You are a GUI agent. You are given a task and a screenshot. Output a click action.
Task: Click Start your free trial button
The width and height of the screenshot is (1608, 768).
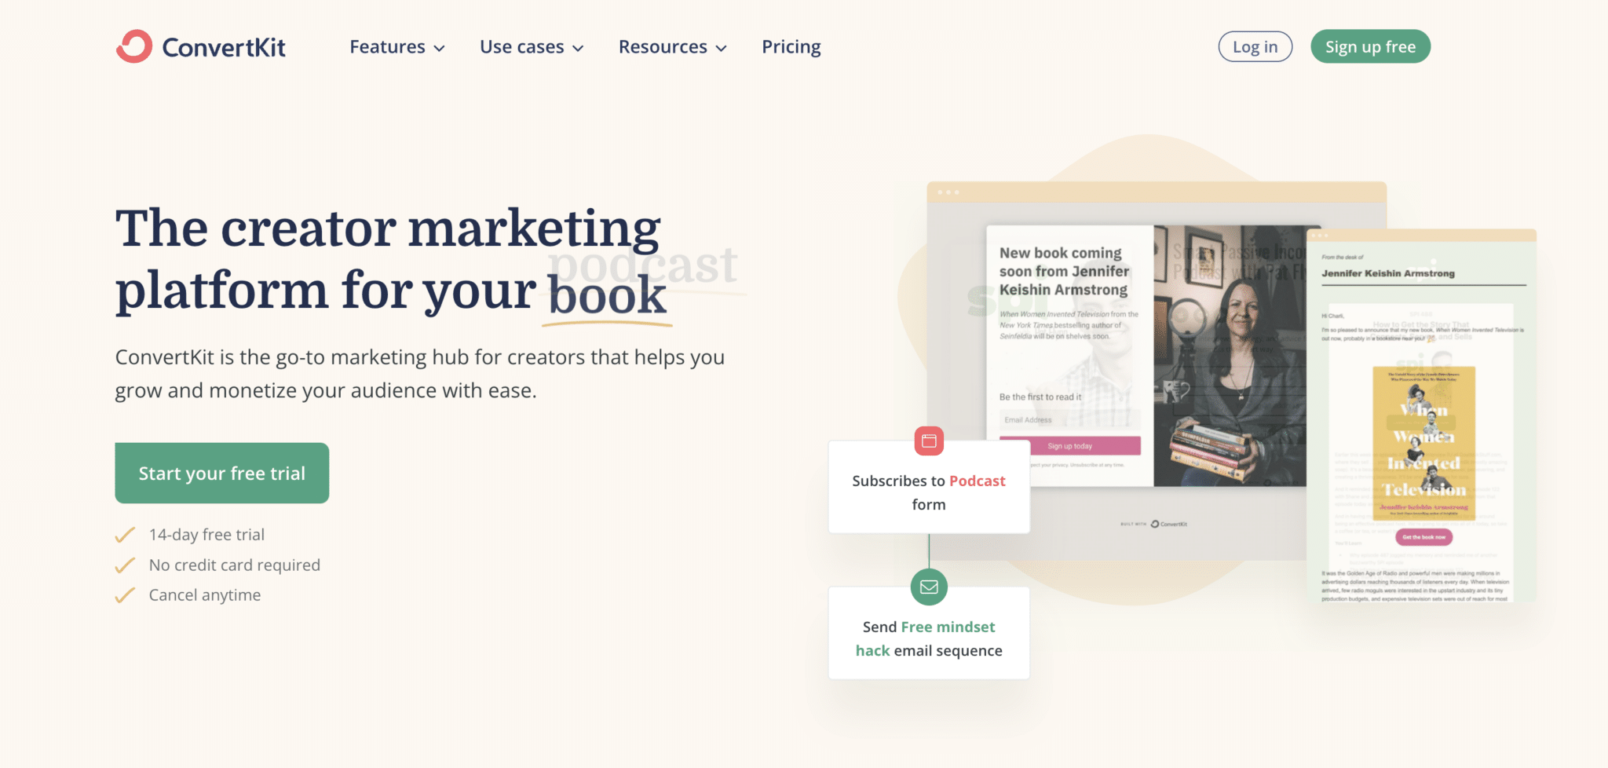point(222,473)
